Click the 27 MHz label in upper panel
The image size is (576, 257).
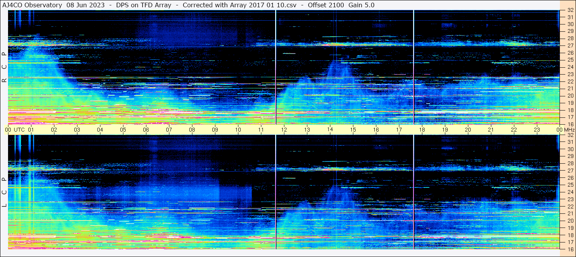pos(570,46)
